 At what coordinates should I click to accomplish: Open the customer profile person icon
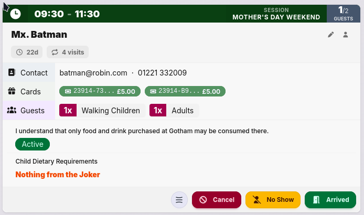(346, 35)
